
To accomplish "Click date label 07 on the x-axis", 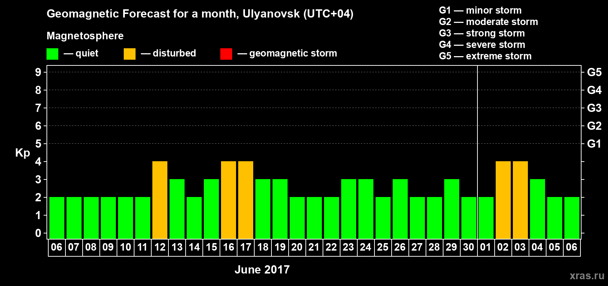I will (74, 247).
